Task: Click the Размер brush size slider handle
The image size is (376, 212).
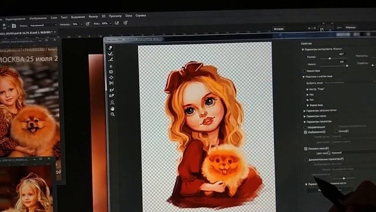Action: [330, 58]
